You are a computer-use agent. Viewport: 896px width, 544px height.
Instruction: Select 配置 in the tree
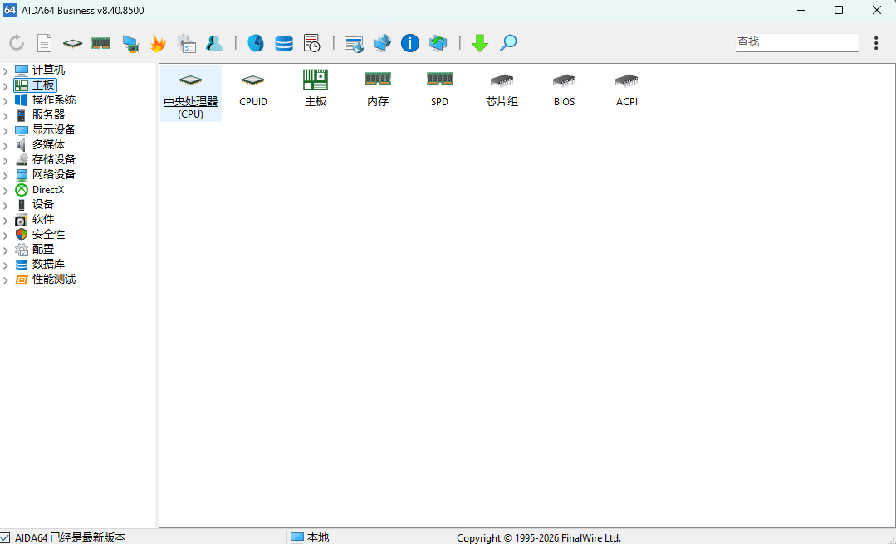[43, 249]
